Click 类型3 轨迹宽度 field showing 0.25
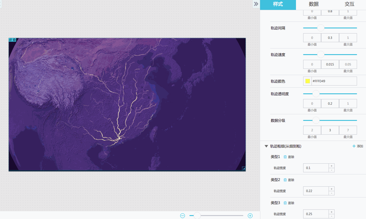 [316, 214]
